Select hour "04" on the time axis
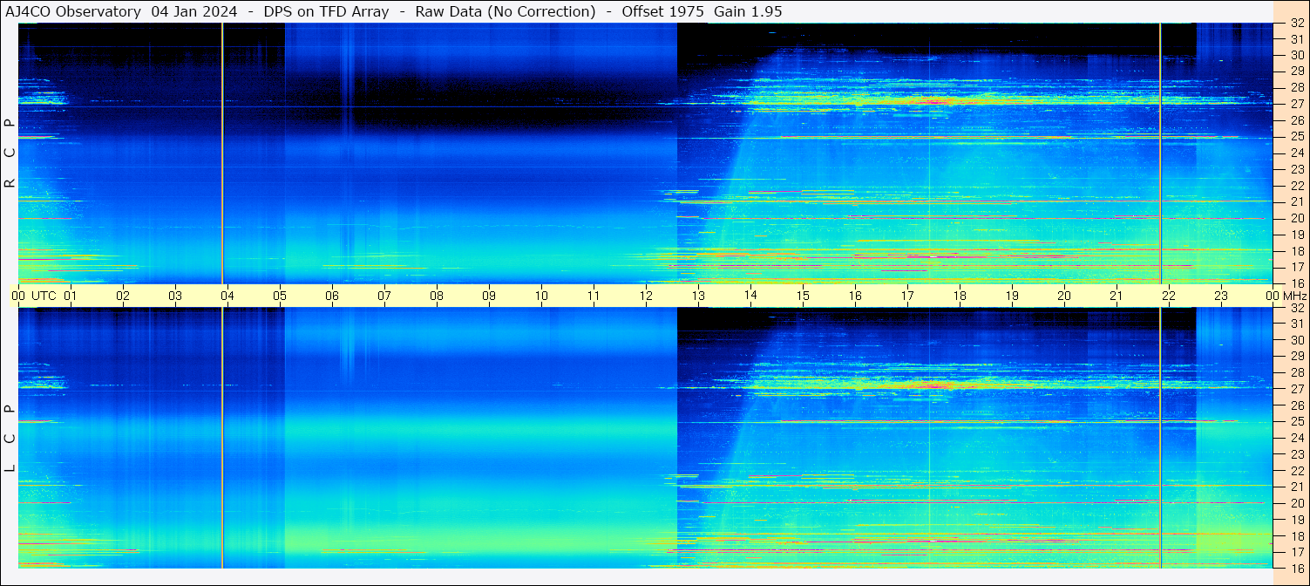The width and height of the screenshot is (1310, 586). (227, 296)
